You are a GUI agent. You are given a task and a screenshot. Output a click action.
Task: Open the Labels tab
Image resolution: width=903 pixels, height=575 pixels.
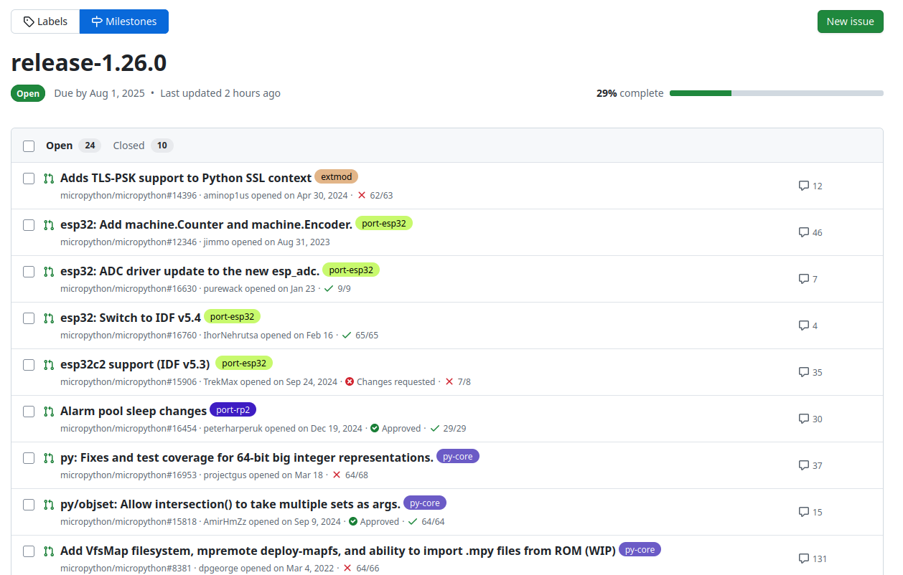point(45,22)
